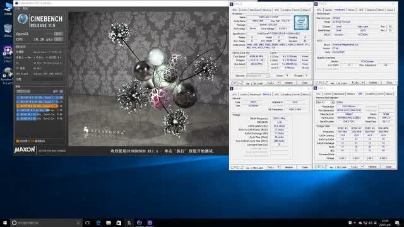This screenshot has height=227, width=404.
Task: Toggle the orange legend checkbox in Cinebench
Action: 18,141
